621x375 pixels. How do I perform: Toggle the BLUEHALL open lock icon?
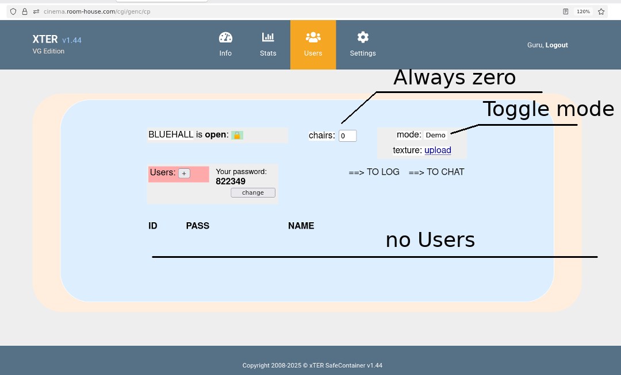237,136
